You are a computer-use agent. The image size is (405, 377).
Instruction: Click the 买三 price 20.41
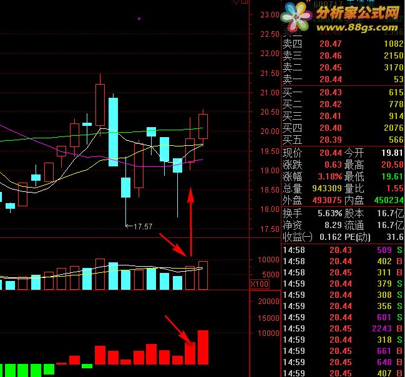[x=331, y=116]
